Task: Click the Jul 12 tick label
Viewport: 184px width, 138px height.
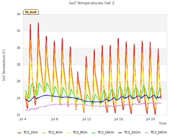Action: click(x=87, y=119)
